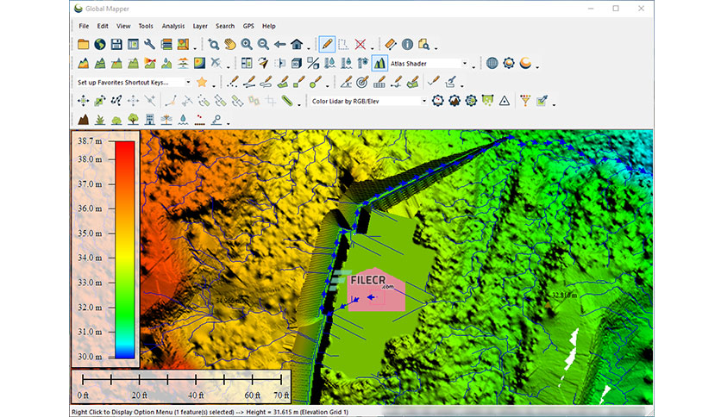Click the elevation legend color bar
The image size is (721, 417).
125,248
